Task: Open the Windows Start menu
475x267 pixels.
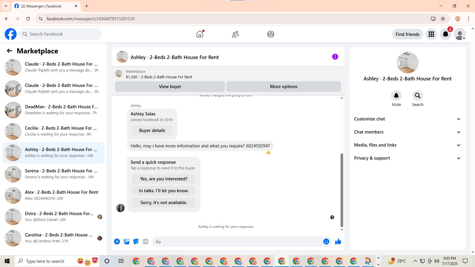Action: click(x=7, y=261)
